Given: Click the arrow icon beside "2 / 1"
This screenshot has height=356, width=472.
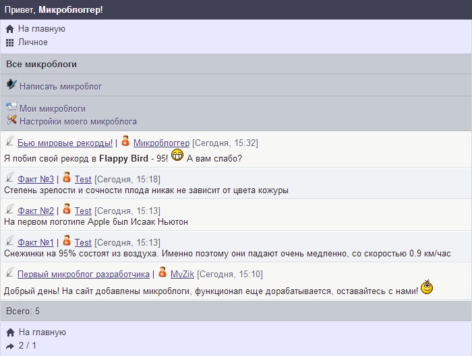Looking at the screenshot, I should [x=10, y=346].
